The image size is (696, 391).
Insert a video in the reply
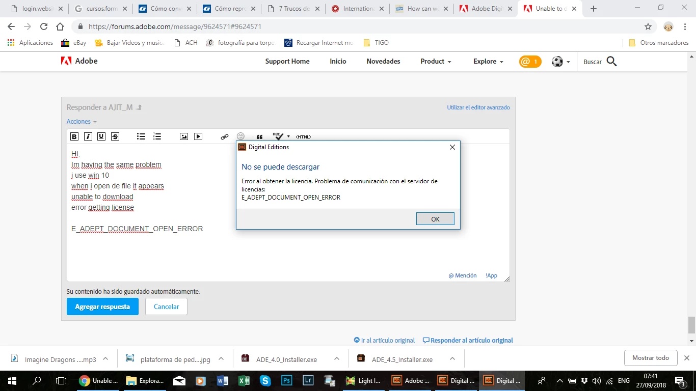point(198,136)
